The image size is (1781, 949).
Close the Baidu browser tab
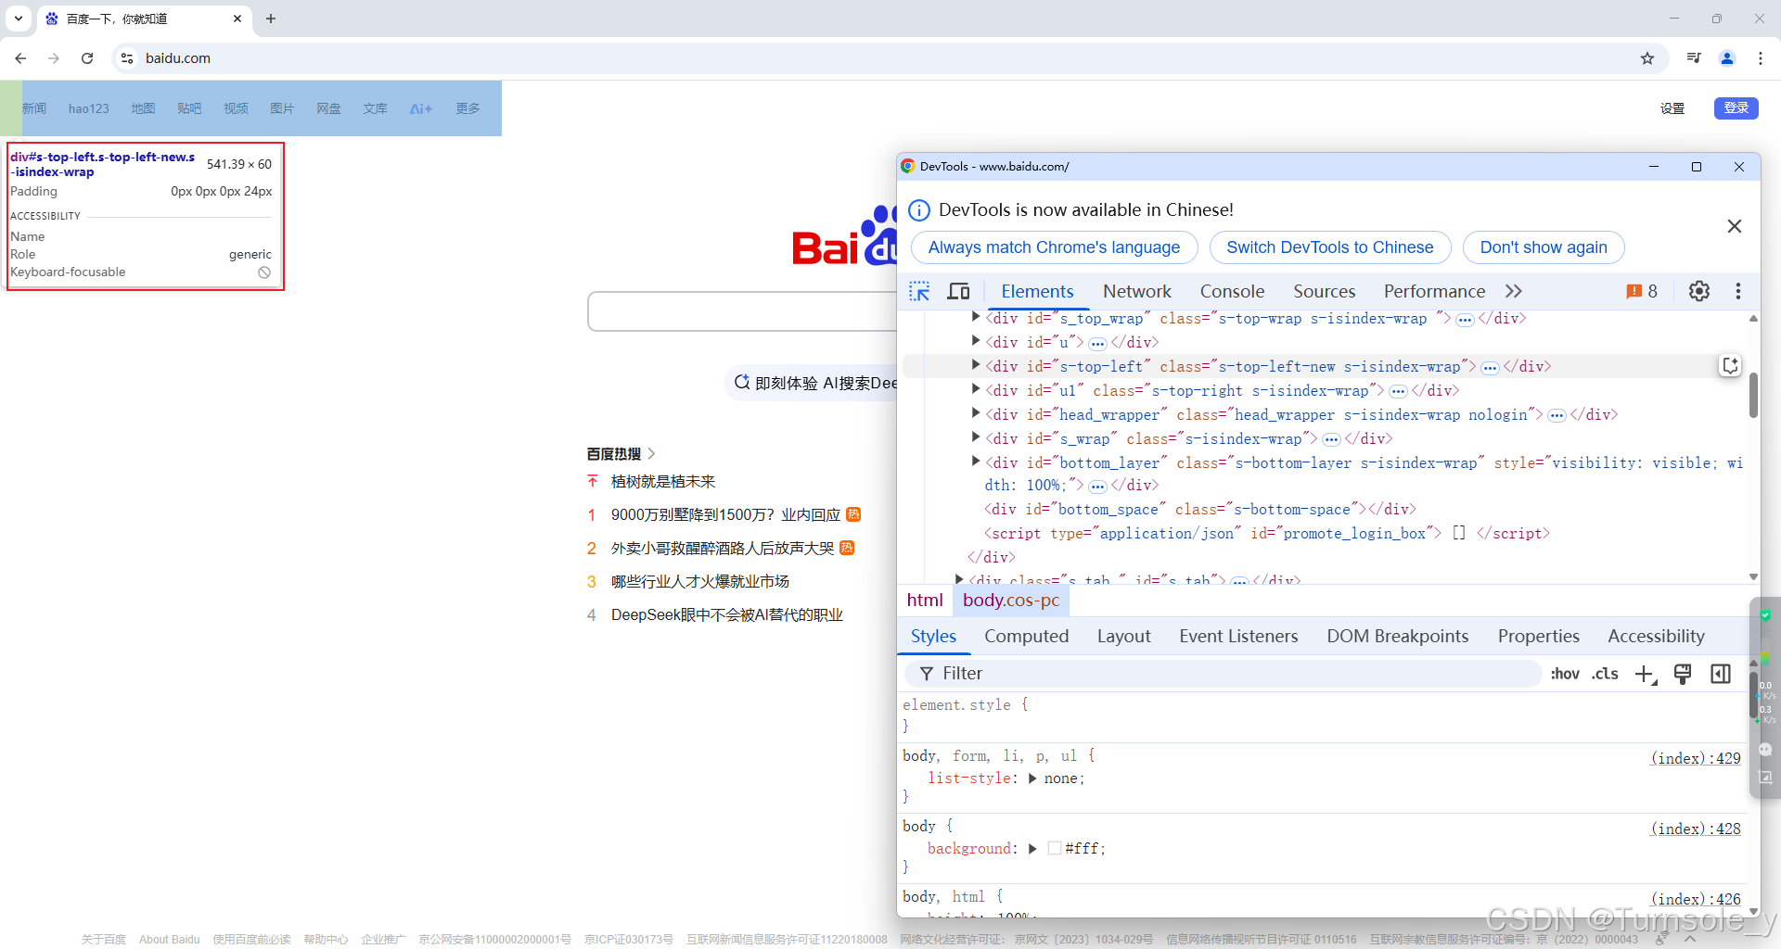coord(237,19)
